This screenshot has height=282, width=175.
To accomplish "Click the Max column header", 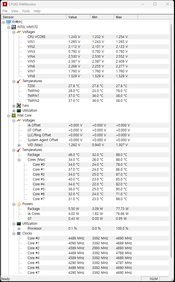I will [126, 17].
